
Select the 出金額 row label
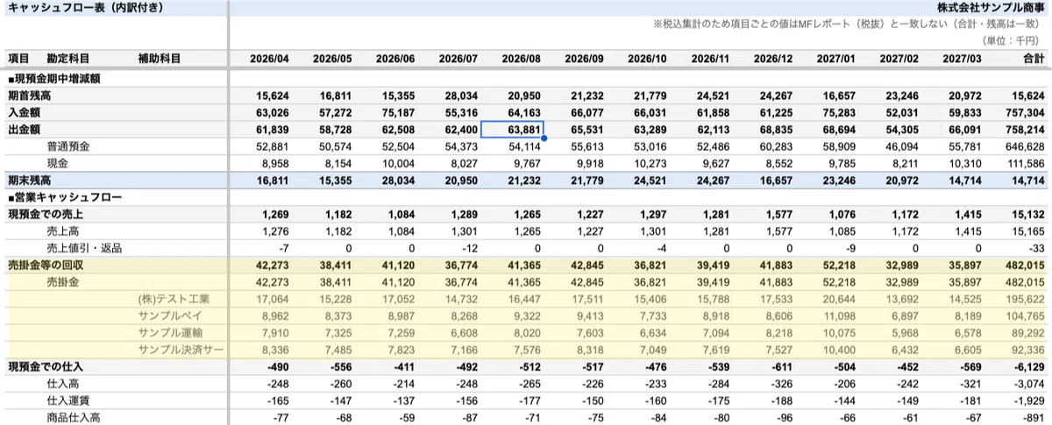coord(23,130)
